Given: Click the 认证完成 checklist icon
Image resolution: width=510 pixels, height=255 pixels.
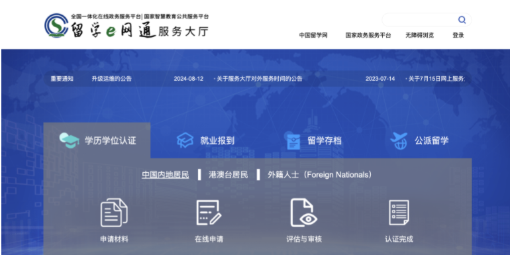Looking at the screenshot, I should [399, 213].
